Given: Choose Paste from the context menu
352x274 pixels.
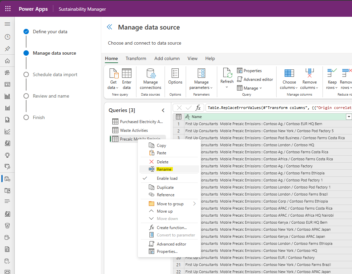Looking at the screenshot, I should 169,153.
